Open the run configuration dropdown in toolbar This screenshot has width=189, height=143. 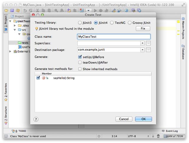89,11
